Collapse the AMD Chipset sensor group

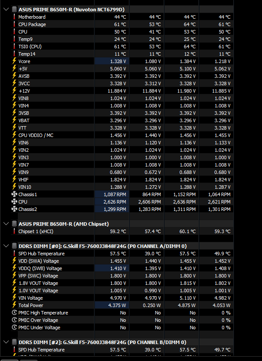[6, 224]
